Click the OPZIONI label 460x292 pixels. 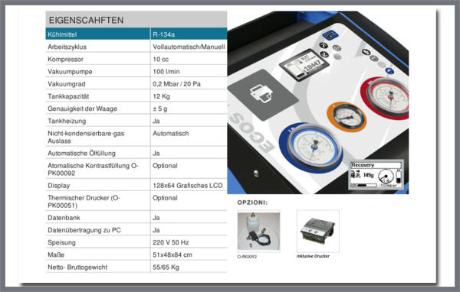point(252,203)
